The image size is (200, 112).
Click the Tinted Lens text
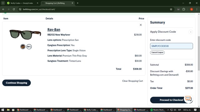[x=75, y=61]
